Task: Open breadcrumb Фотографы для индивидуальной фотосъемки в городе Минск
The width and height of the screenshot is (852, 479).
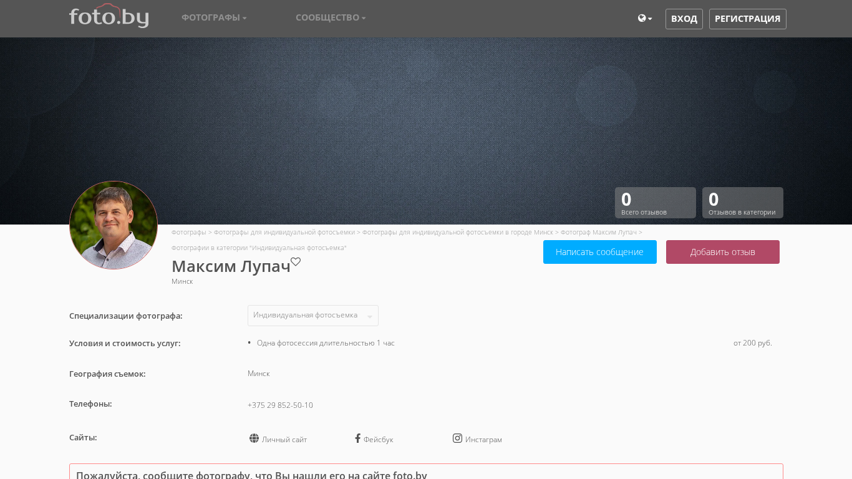Action: (457, 232)
